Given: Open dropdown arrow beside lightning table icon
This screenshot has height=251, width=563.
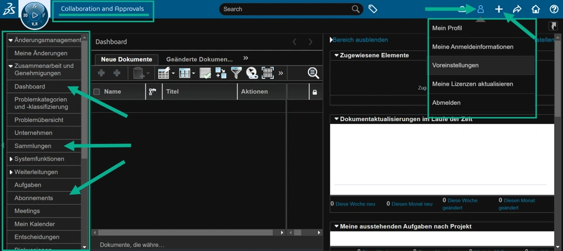Looking at the screenshot, I should click(x=173, y=73).
